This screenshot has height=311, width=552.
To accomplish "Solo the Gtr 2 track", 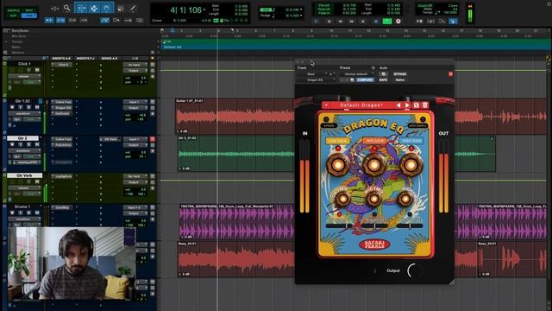I will pyautogui.click(x=28, y=144).
